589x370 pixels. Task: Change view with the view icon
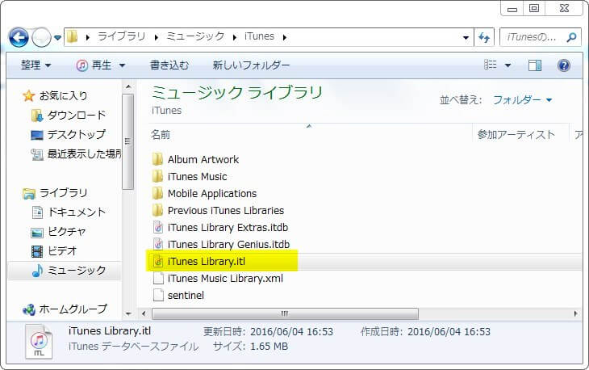click(x=491, y=65)
